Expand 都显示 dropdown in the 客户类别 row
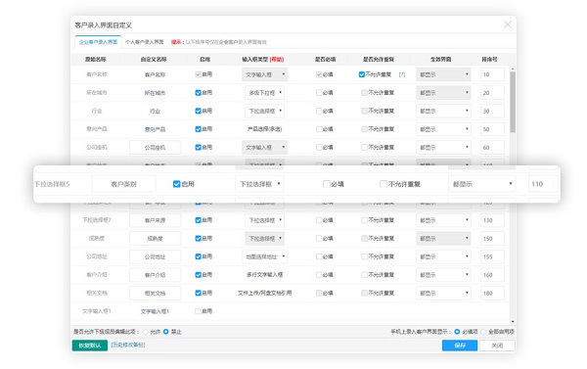This screenshot has height=369, width=587. coord(481,184)
